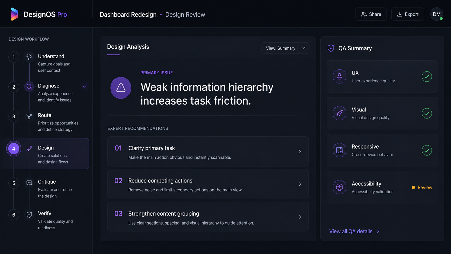Click the 'Weak information hierarchy' headline
This screenshot has height=254, width=451.
click(x=207, y=94)
